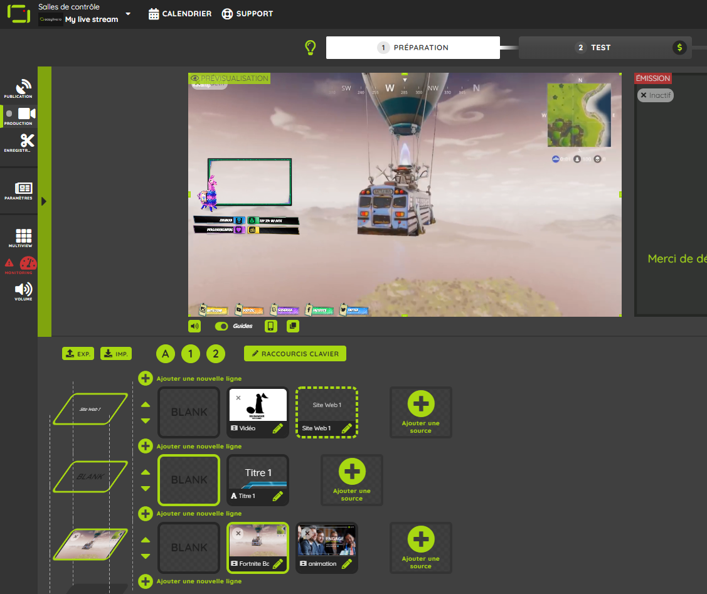Click the BLANK layer parallelogram
The width and height of the screenshot is (707, 594).
click(x=90, y=476)
